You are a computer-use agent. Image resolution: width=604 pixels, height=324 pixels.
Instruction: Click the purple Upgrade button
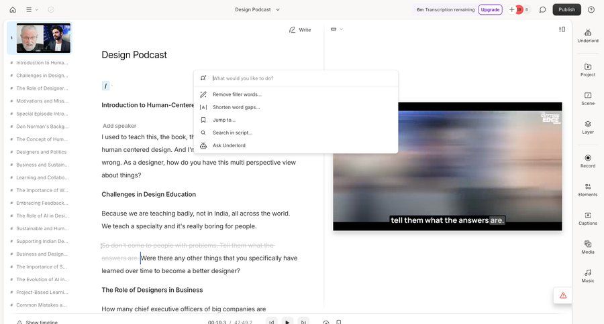[490, 9]
